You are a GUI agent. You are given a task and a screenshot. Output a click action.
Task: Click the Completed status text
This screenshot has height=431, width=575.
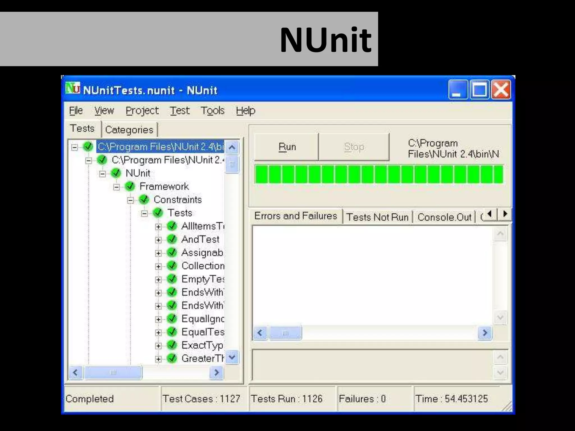point(90,399)
